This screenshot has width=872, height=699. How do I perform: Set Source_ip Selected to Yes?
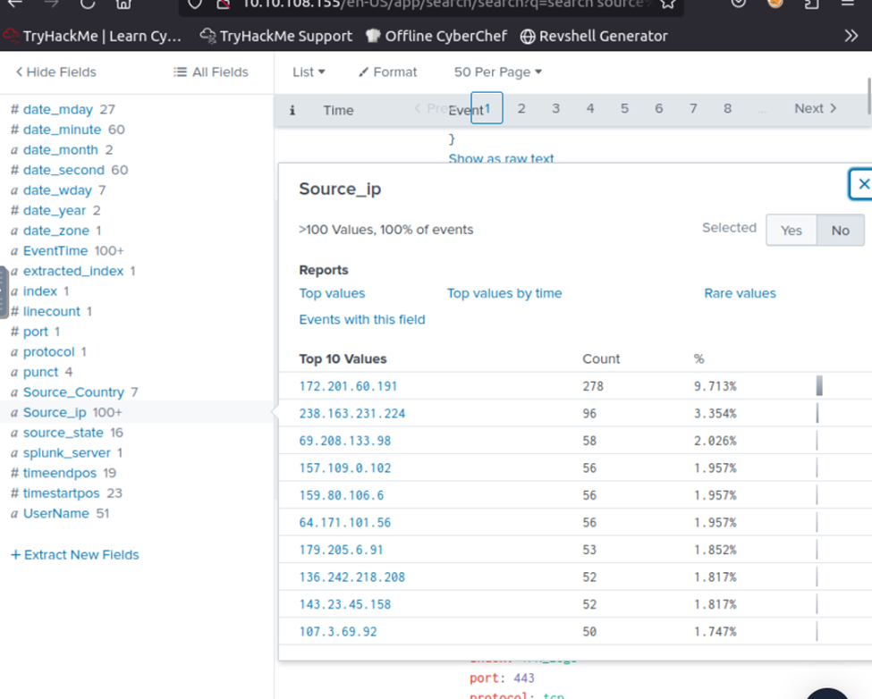tap(791, 230)
